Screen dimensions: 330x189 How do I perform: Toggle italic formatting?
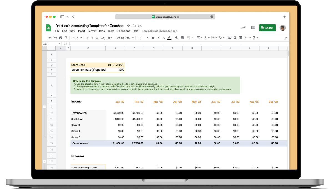pos(158,38)
